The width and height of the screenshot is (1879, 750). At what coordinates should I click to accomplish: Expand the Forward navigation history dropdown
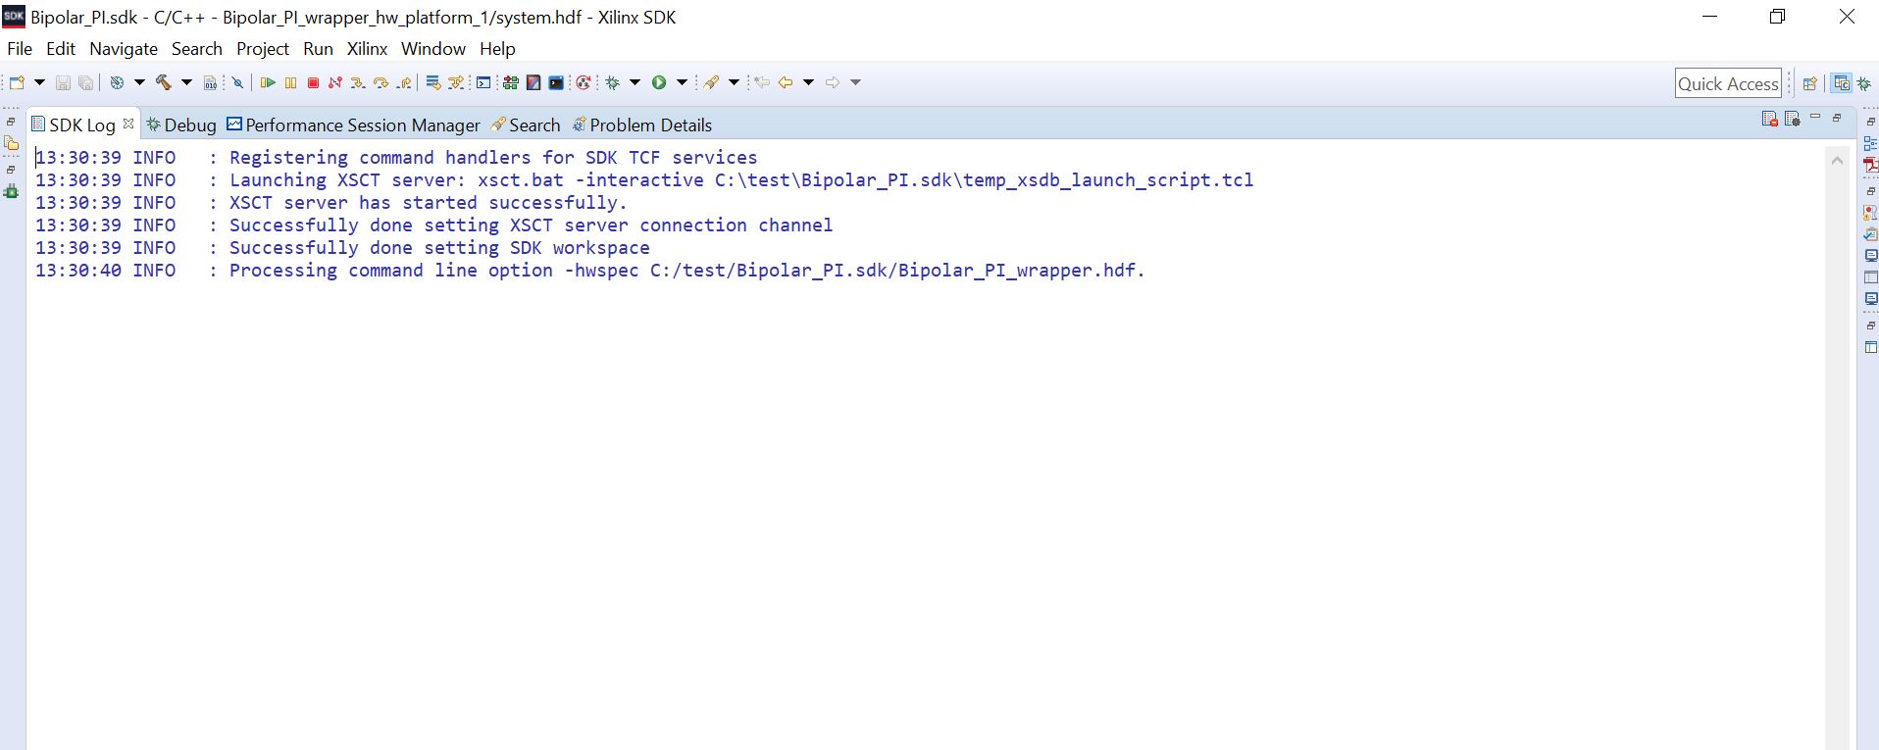pos(855,83)
